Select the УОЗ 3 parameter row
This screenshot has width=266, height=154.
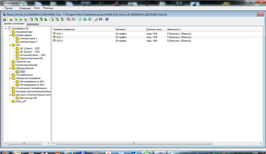coord(60,41)
